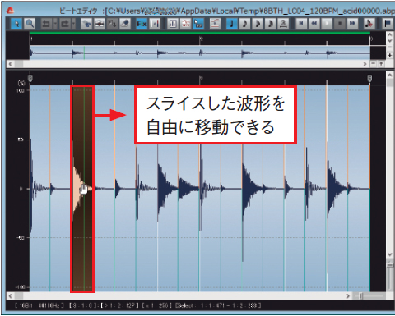
Task: Select the eighth note grid value
Action: [244, 24]
